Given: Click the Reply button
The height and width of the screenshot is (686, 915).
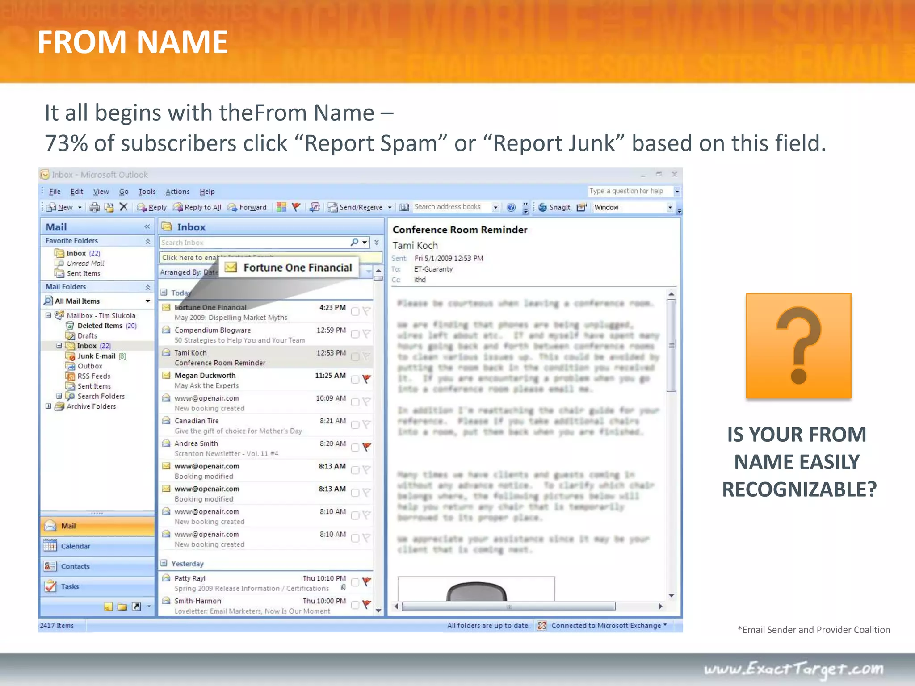Looking at the screenshot, I should [x=152, y=207].
